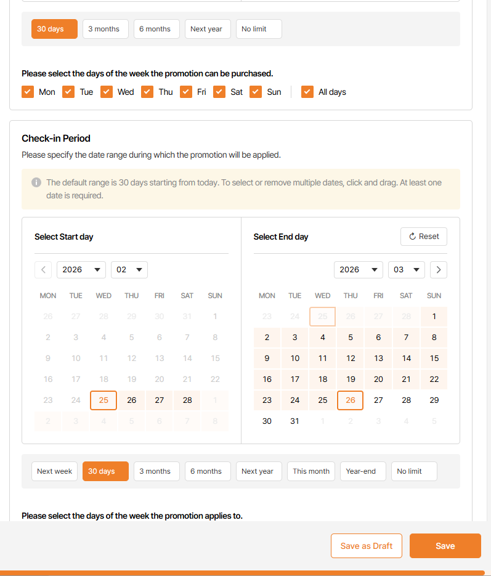Disable the Wed checkbox
The image size is (491, 576).
(x=107, y=92)
